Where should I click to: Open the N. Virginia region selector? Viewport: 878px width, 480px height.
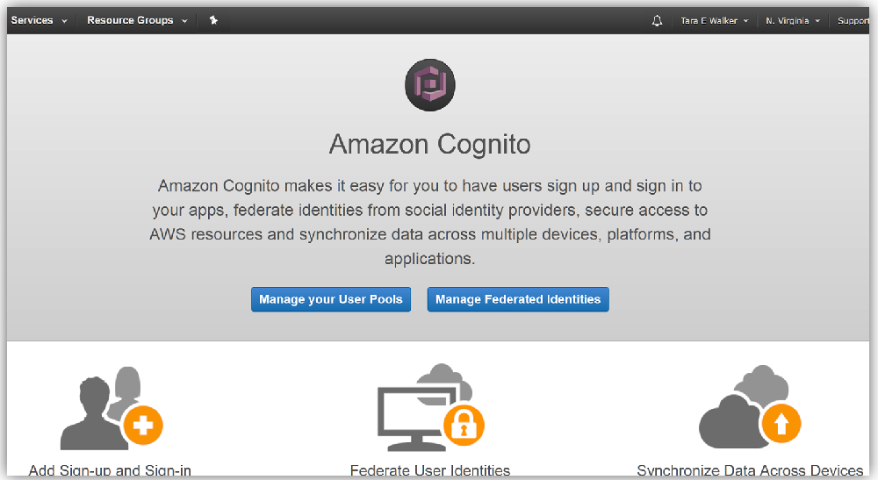(x=792, y=21)
